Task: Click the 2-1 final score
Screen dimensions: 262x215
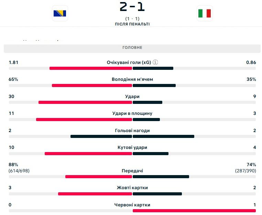Action: (132, 7)
